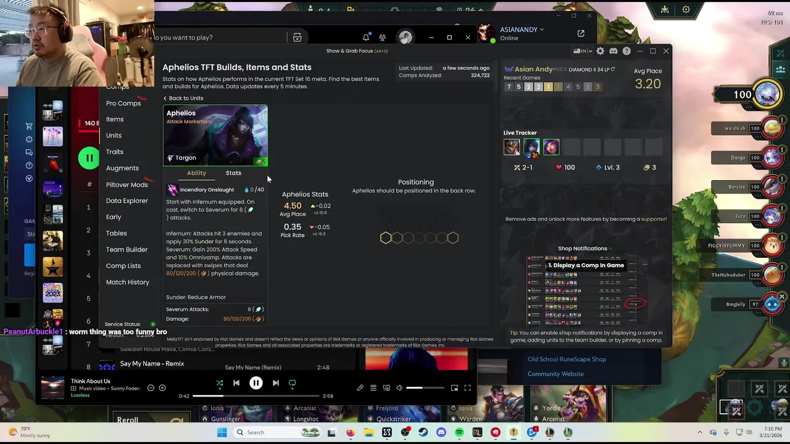The height and width of the screenshot is (444, 790).
Task: Open Items in MetaTFT sidebar
Action: (x=115, y=120)
